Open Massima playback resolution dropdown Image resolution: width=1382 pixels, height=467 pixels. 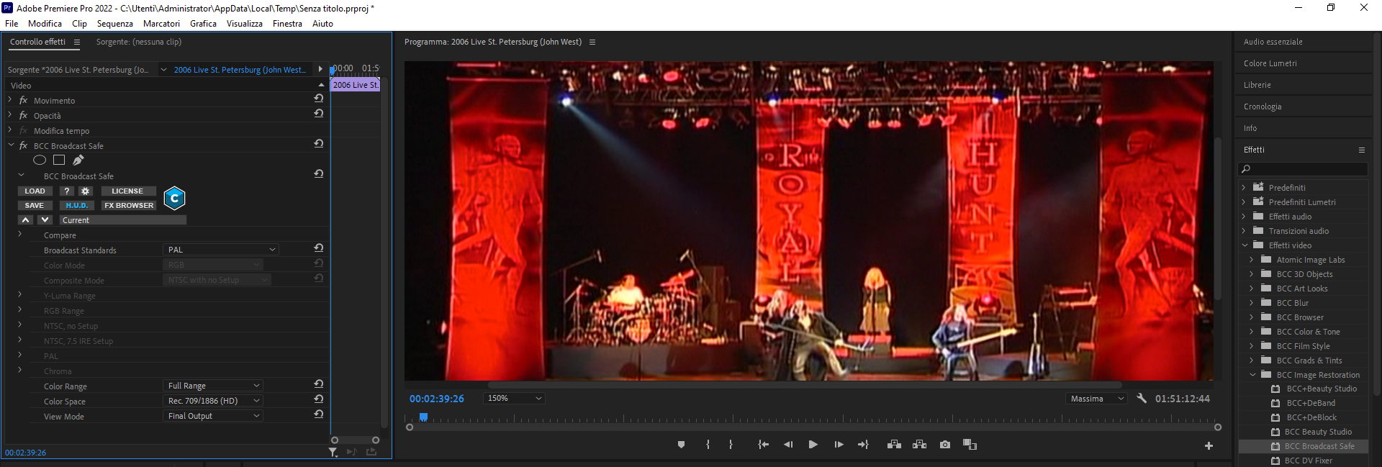click(1096, 399)
